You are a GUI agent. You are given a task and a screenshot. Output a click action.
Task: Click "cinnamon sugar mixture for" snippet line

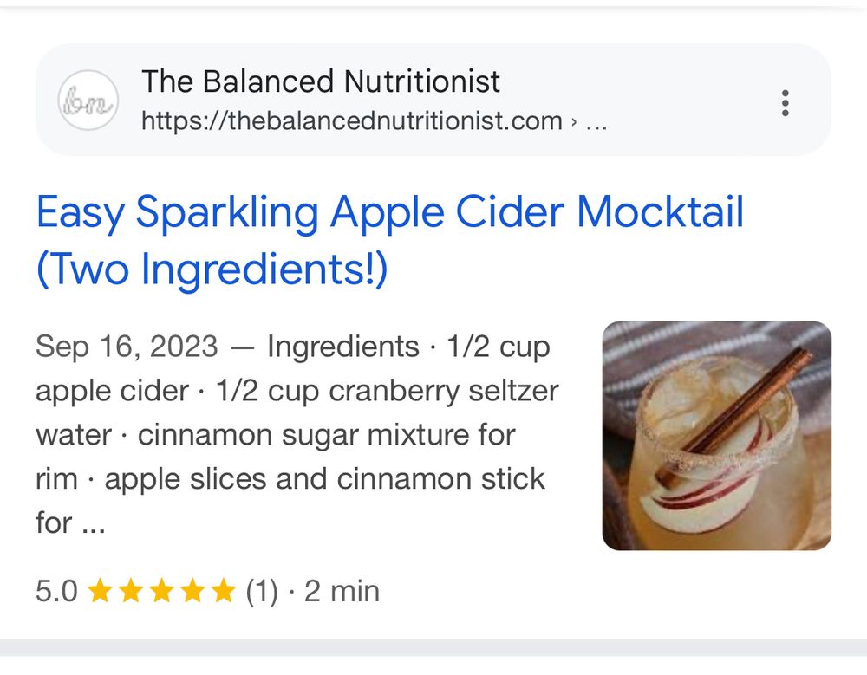point(326,435)
